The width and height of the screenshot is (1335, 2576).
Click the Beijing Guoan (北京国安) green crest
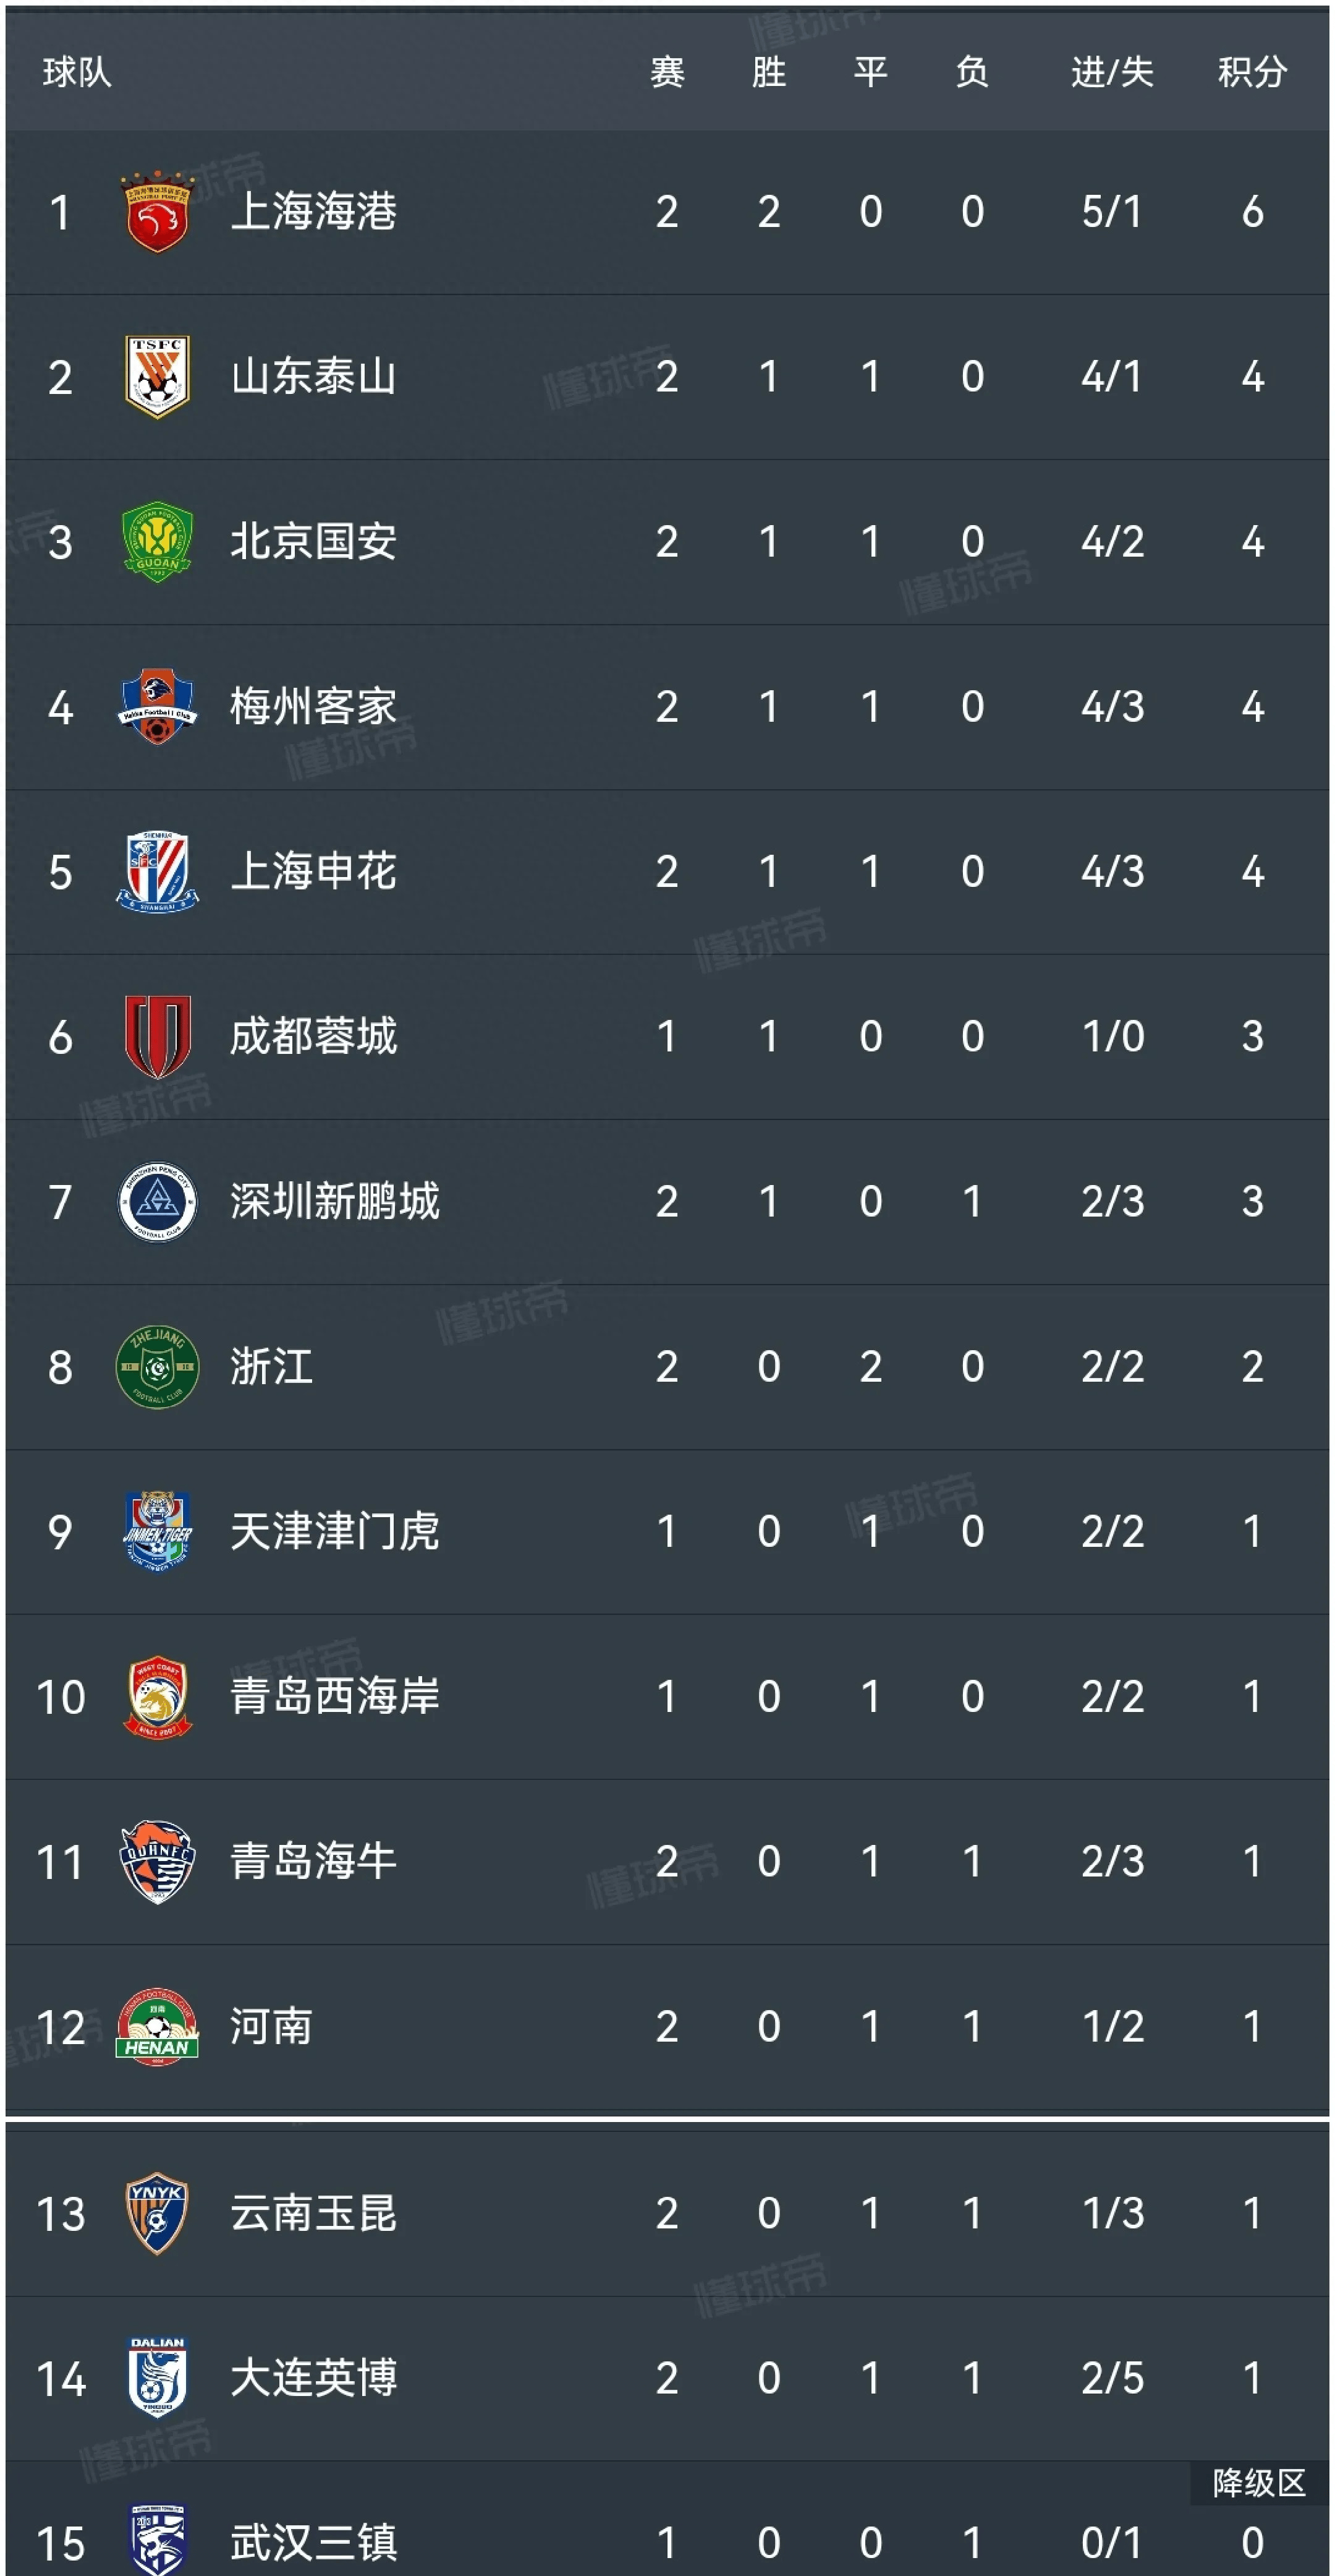[x=157, y=541]
